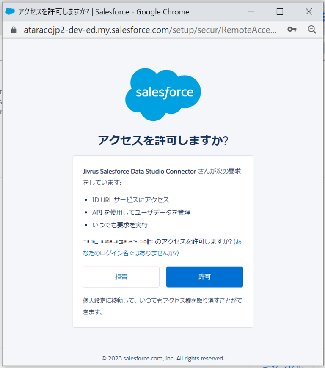Open the saved passwords key icon
Image resolution: width=325 pixels, height=368 pixels.
coord(292,29)
